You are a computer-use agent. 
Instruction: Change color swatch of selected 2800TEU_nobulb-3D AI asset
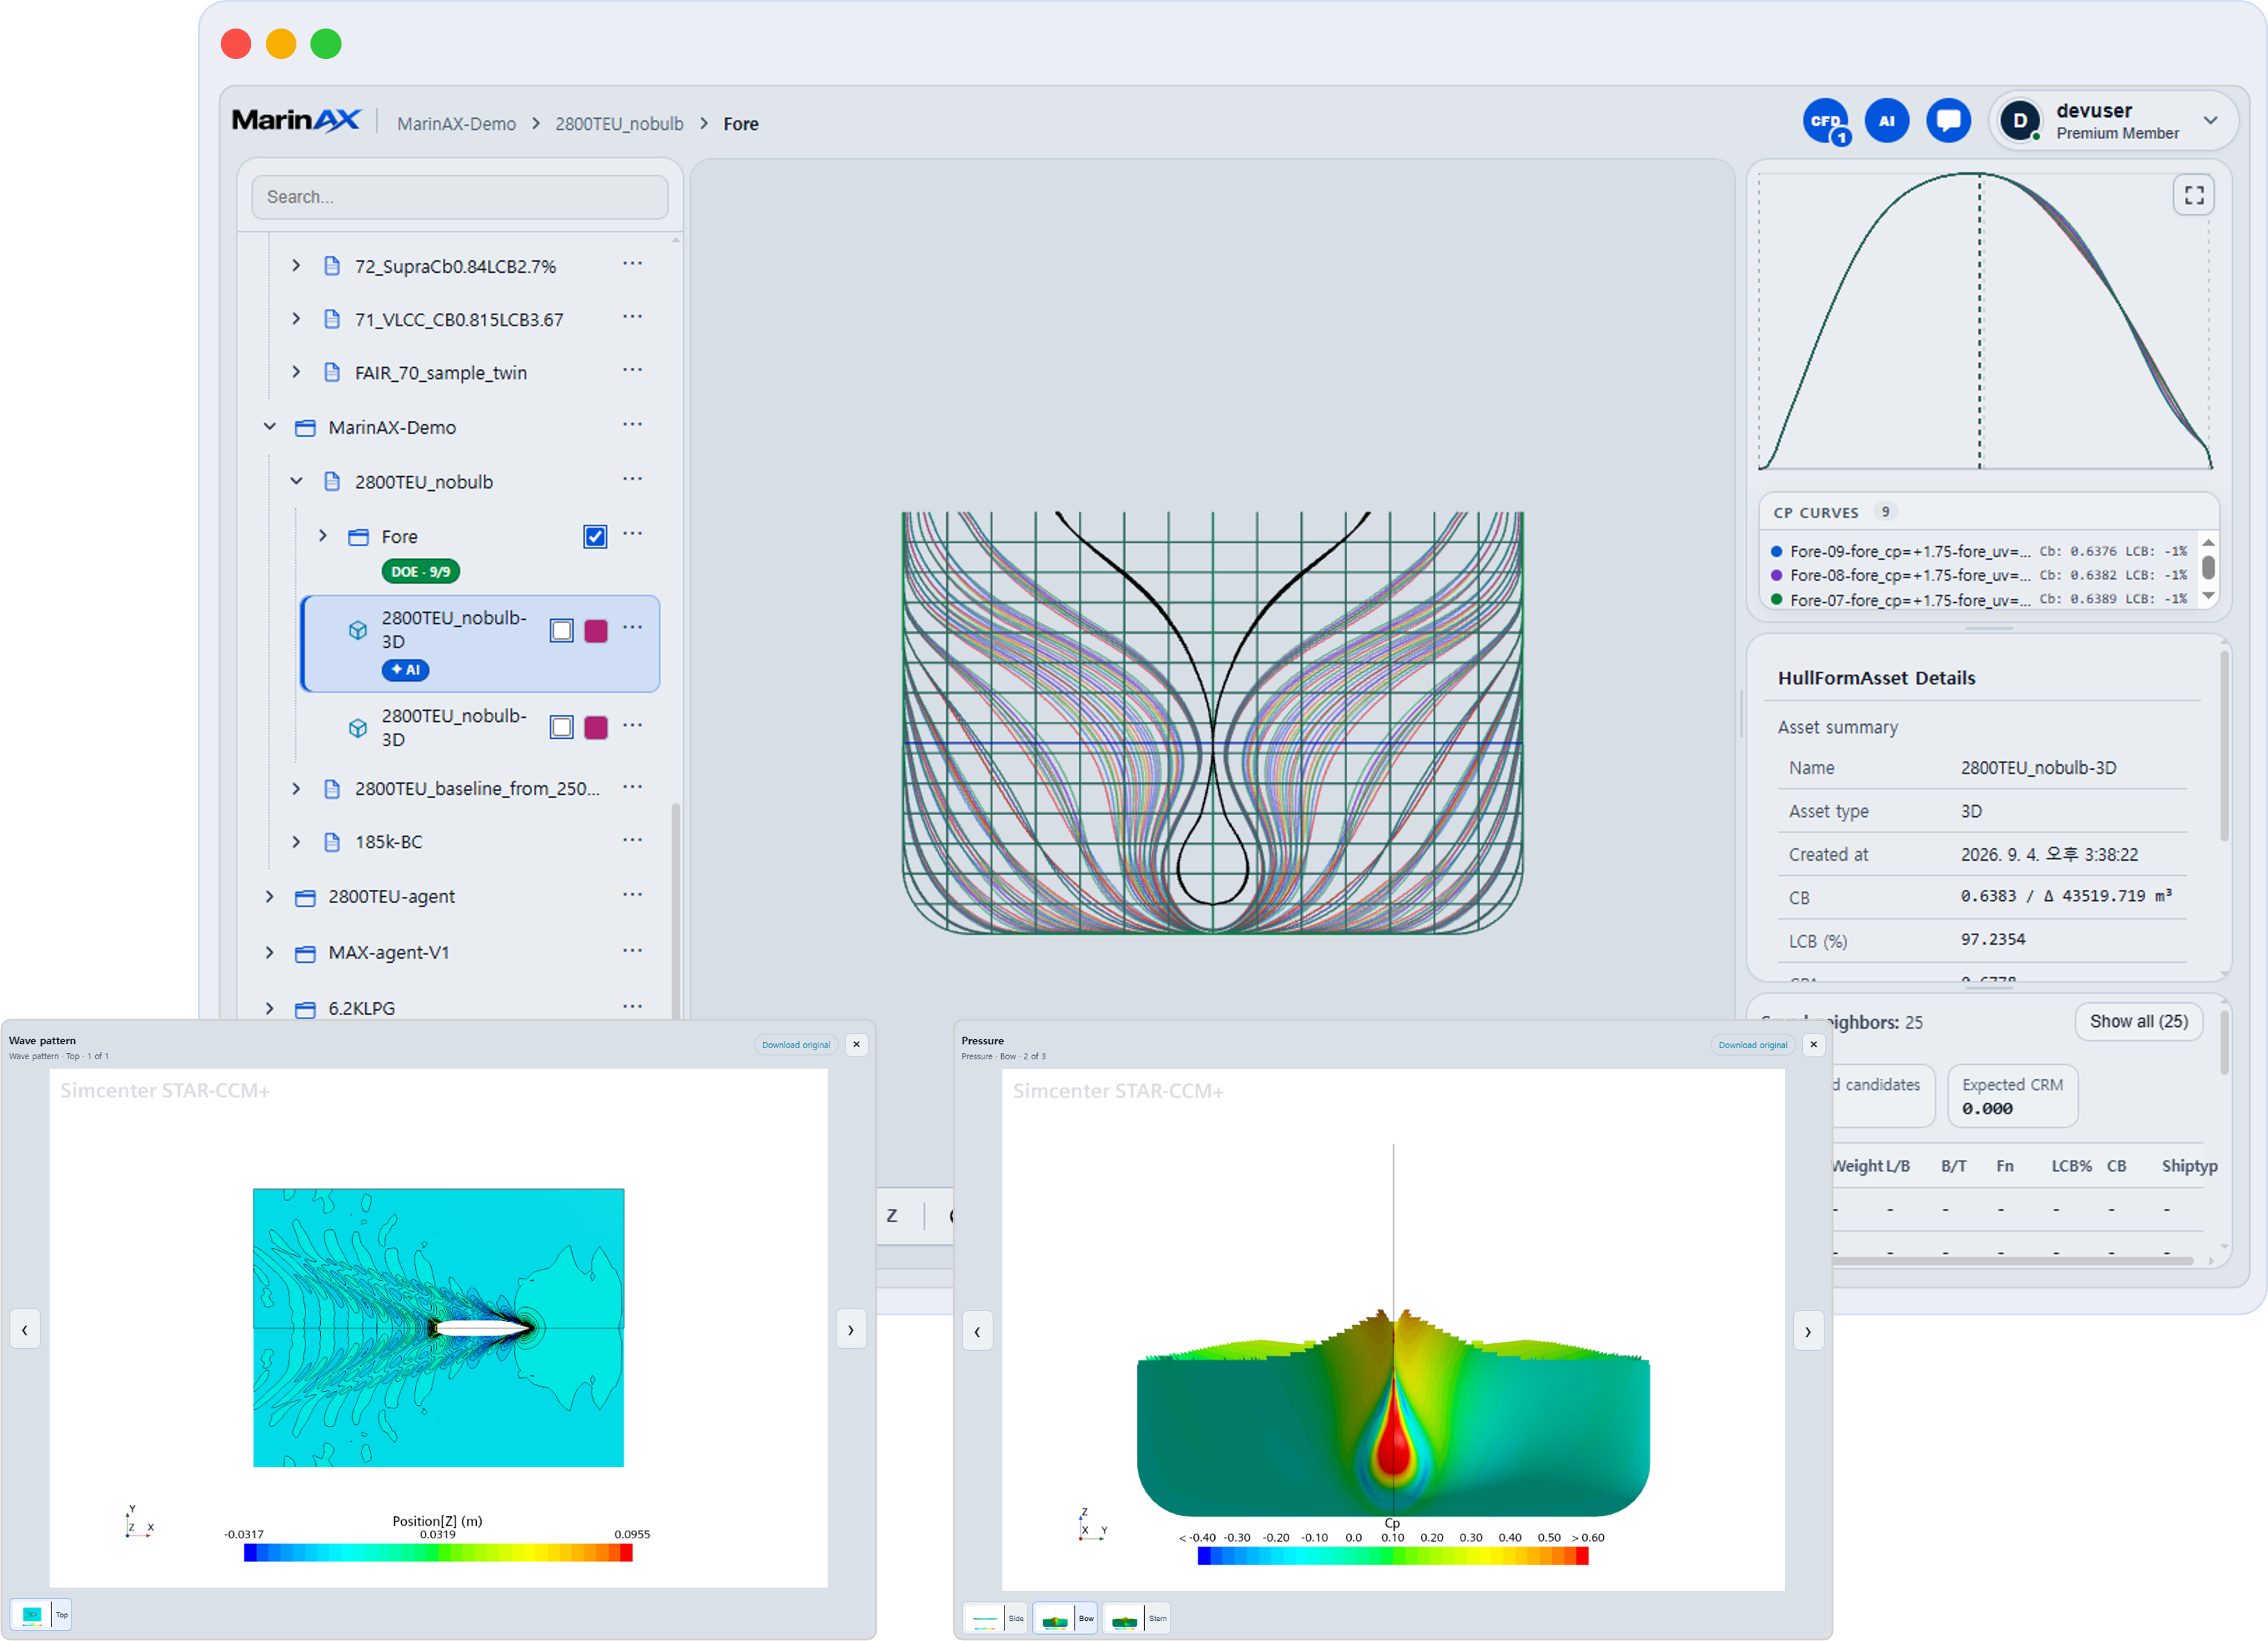pyautogui.click(x=596, y=631)
